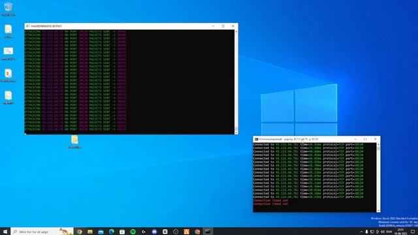418x235 pixels.
Task: Select the key-shaped desktop shortcut icon
Action: tap(8, 54)
